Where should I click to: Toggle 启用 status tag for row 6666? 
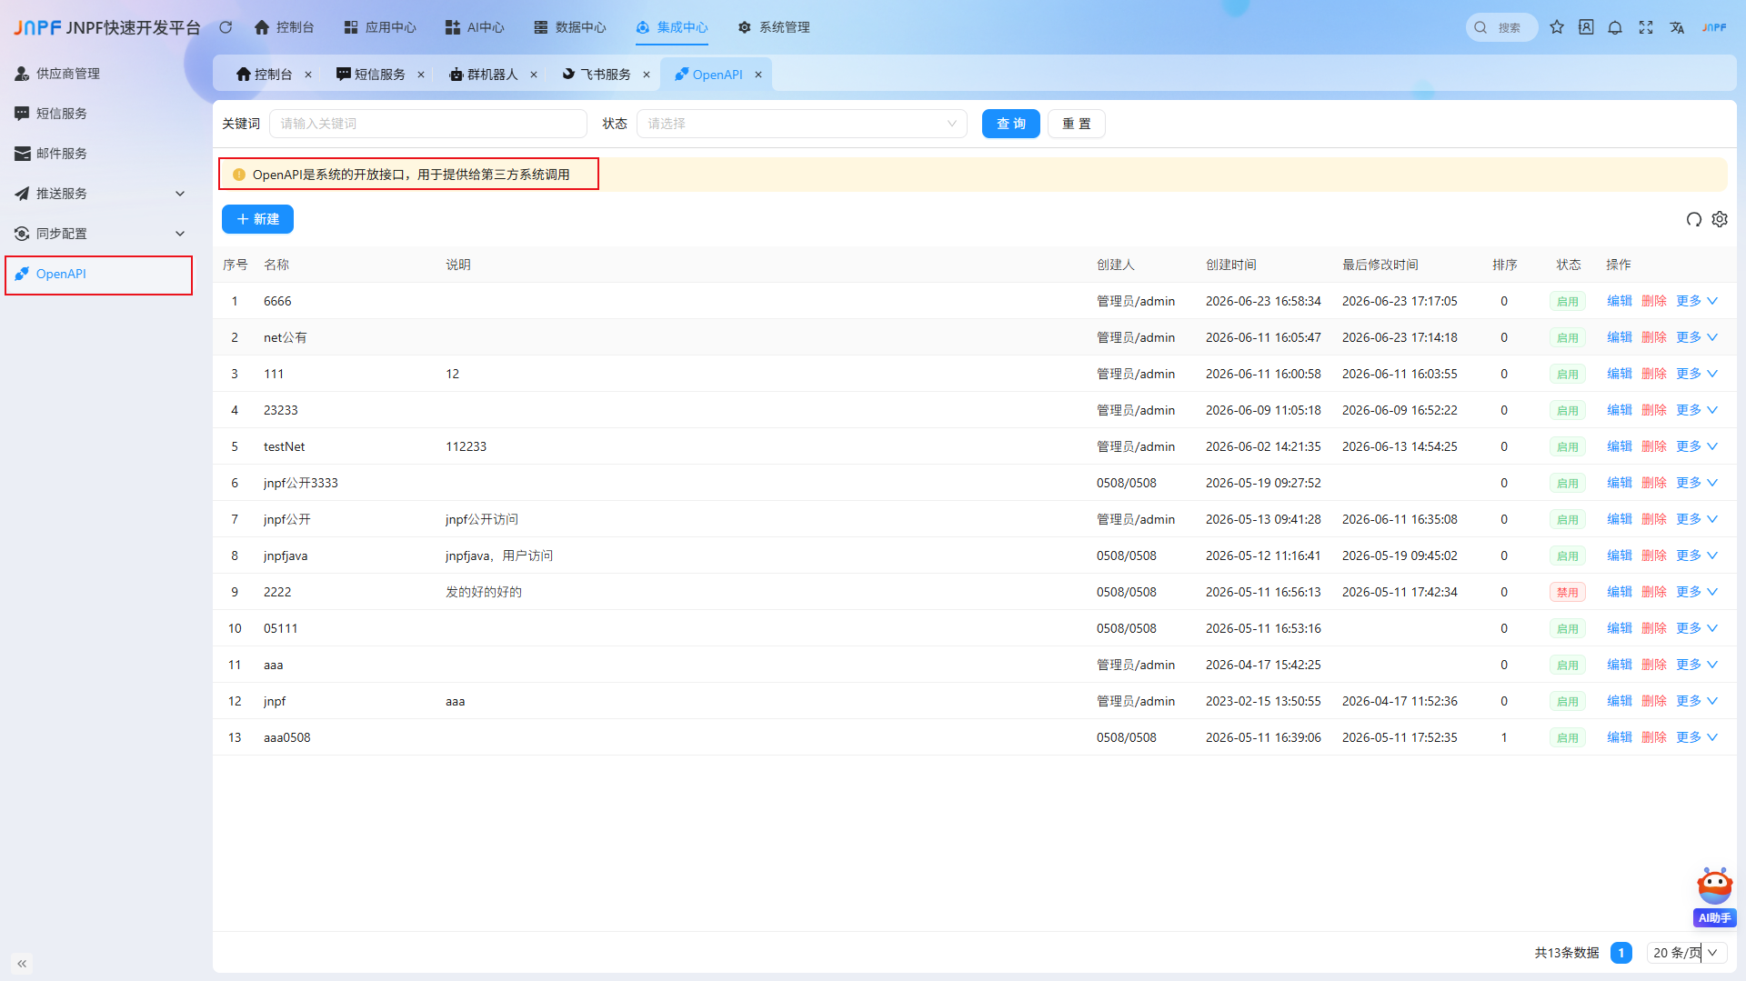point(1568,301)
